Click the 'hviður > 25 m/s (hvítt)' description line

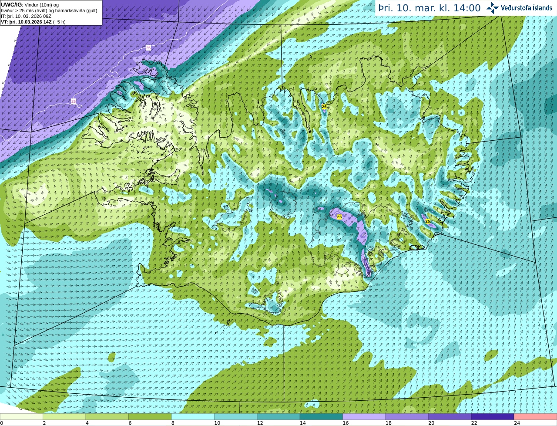[49, 10]
